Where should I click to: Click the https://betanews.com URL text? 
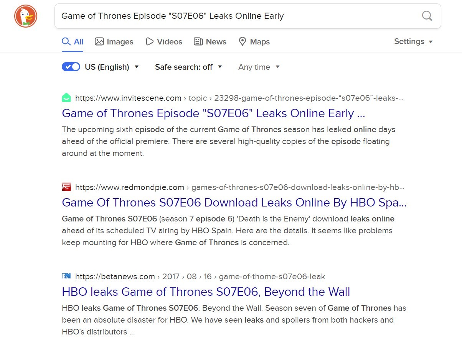point(115,276)
